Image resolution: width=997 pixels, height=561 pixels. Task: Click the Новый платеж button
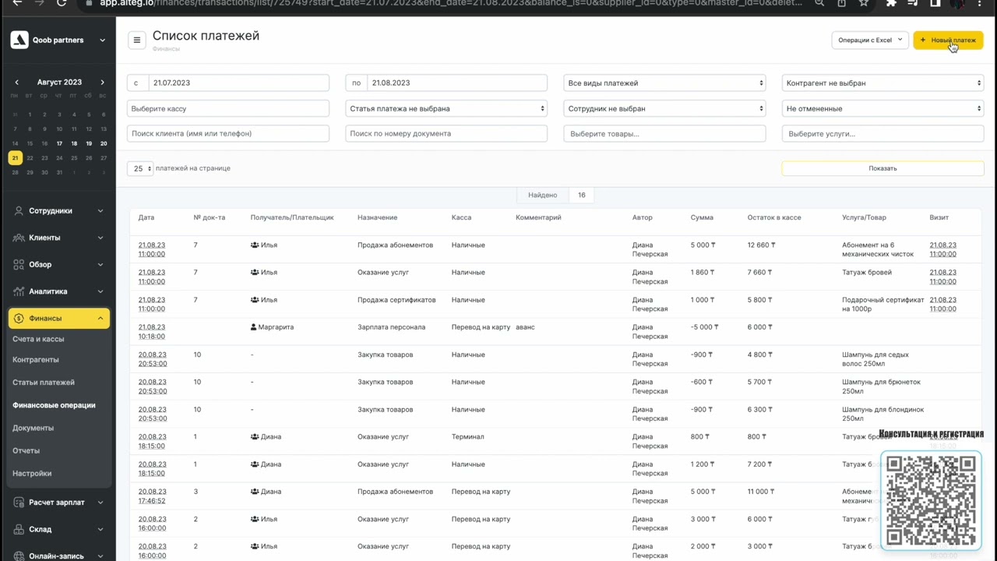(x=948, y=40)
